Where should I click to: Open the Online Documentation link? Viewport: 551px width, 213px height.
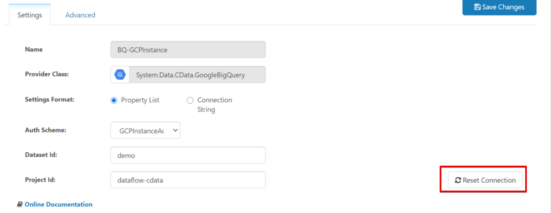[x=58, y=205]
